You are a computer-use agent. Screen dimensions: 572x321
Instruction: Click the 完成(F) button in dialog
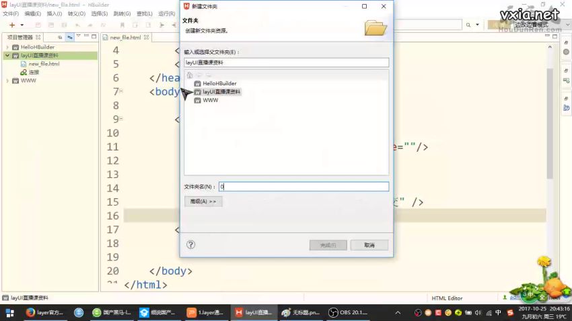328,245
